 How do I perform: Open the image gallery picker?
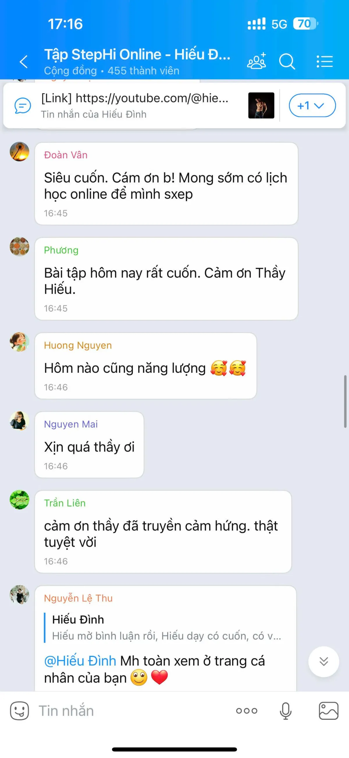tap(328, 711)
